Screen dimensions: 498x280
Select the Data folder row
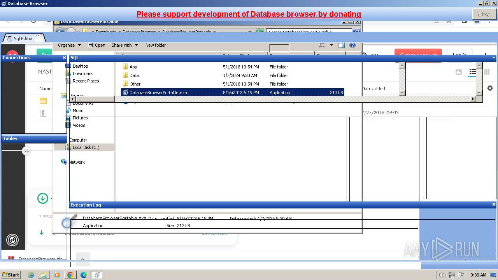233,75
